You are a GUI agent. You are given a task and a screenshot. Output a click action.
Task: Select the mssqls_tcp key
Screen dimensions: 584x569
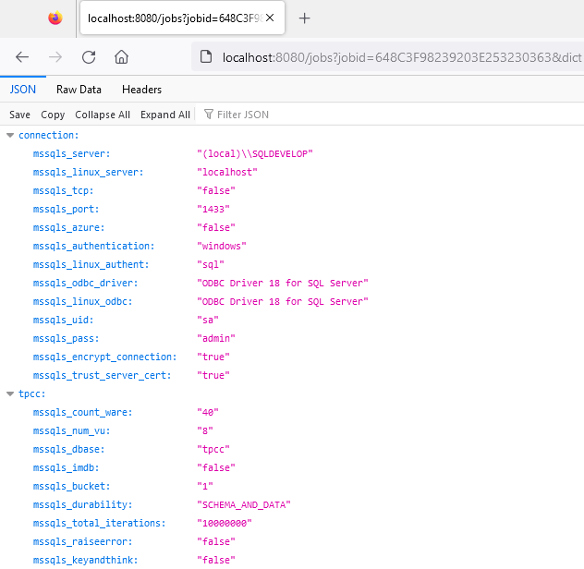click(63, 190)
